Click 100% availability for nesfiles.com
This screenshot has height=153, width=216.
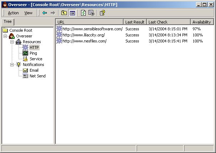[198, 41]
